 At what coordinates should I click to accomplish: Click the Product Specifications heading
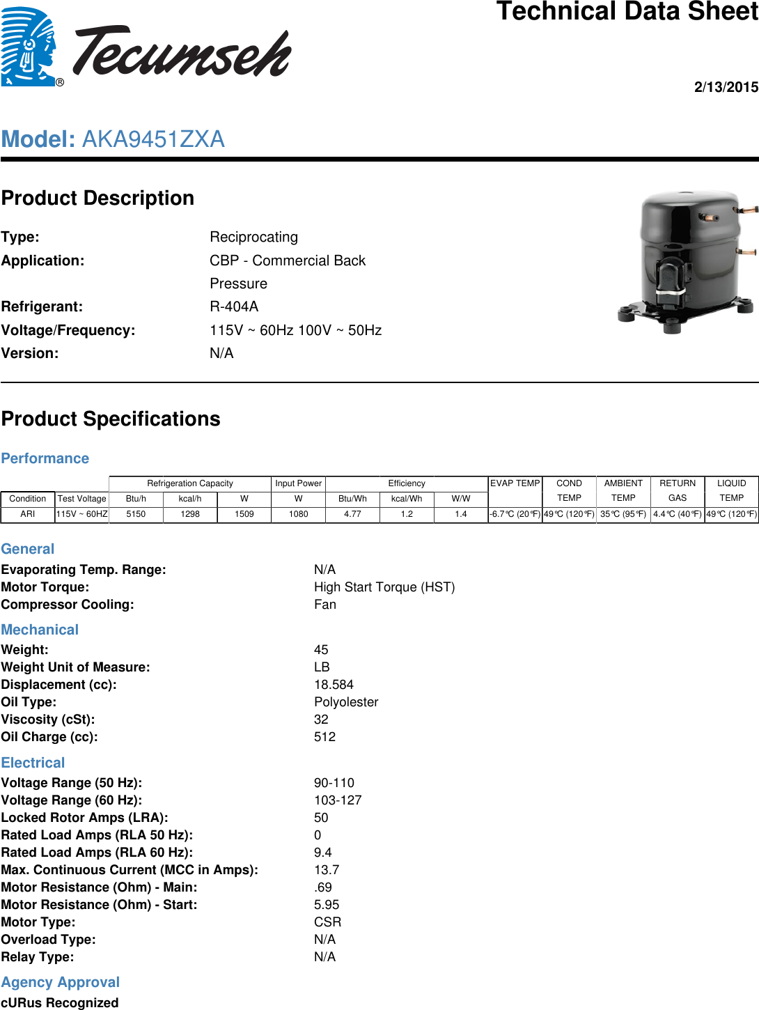[111, 419]
